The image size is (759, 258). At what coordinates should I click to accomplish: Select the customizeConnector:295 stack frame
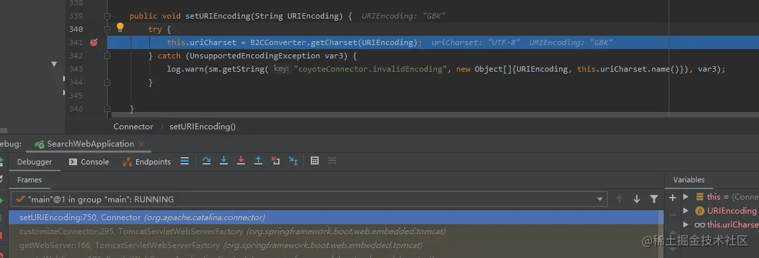[334, 231]
